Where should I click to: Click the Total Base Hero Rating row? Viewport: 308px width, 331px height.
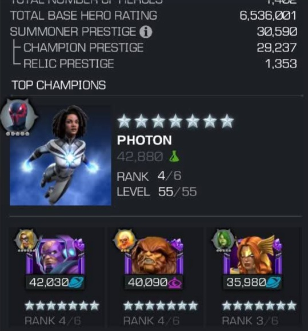[154, 15]
